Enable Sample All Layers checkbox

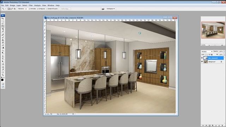pyautogui.click(x=47, y=9)
